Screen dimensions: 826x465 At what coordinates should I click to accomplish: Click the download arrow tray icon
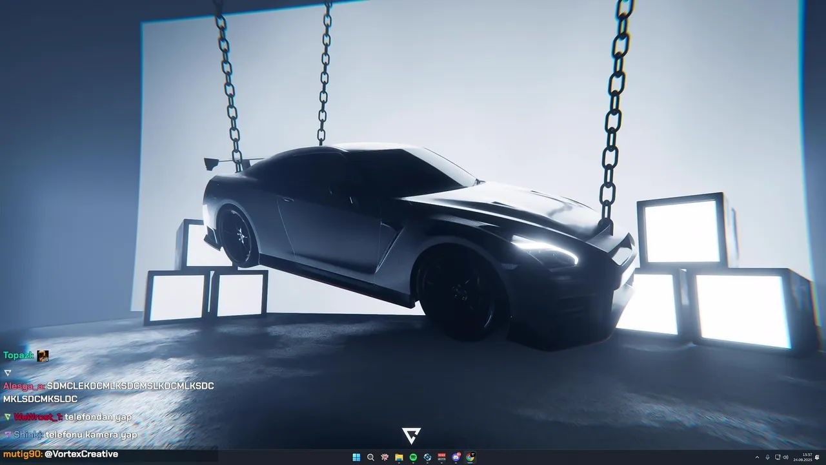pyautogui.click(x=767, y=457)
